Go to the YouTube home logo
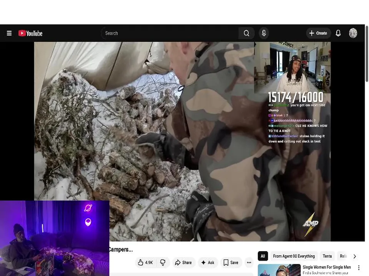 coord(30,33)
